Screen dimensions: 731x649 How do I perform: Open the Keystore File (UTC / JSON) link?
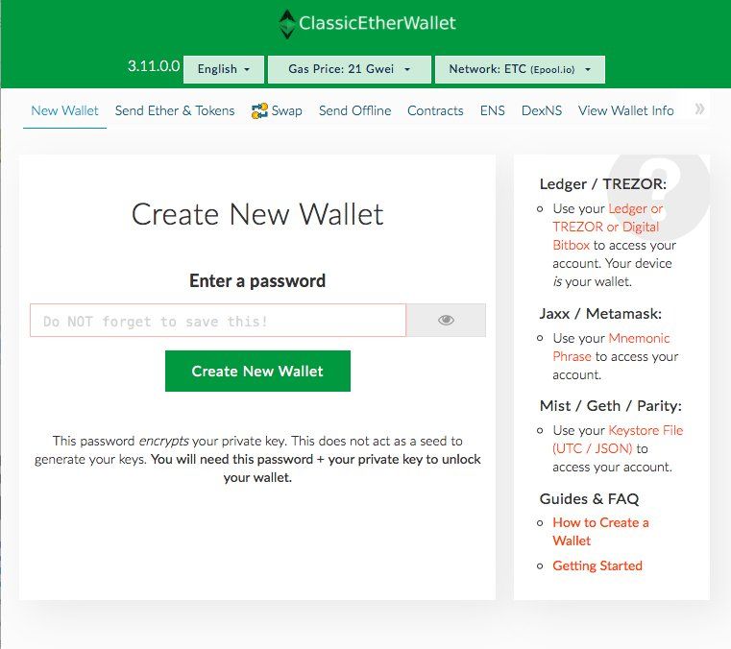tap(618, 440)
